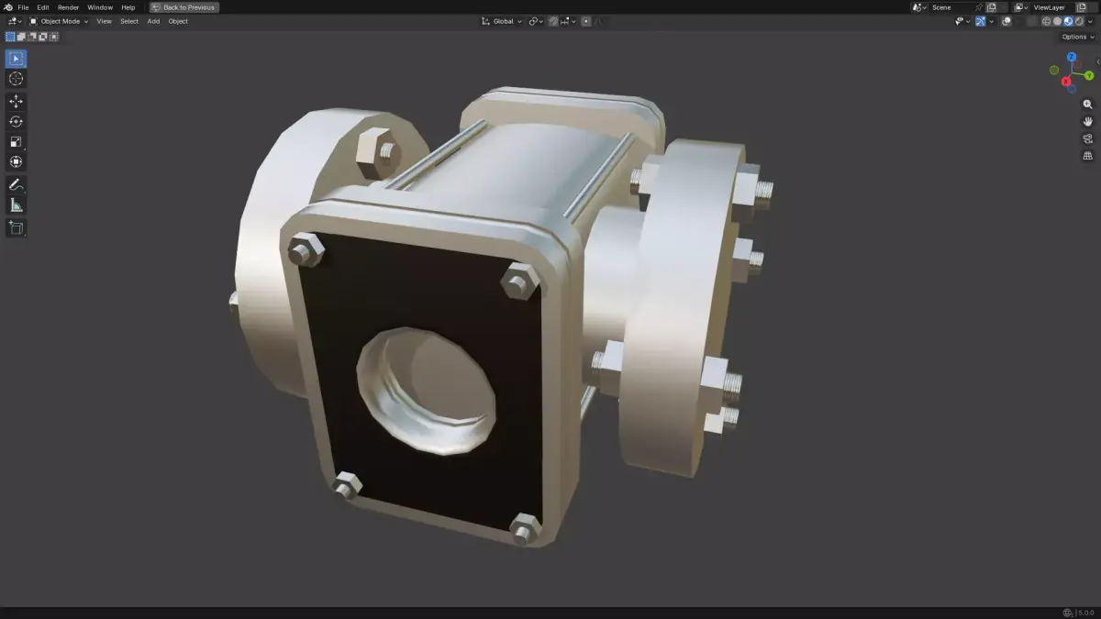The image size is (1101, 619).
Task: Click the Blender logo menu icon
Action: click(7, 7)
